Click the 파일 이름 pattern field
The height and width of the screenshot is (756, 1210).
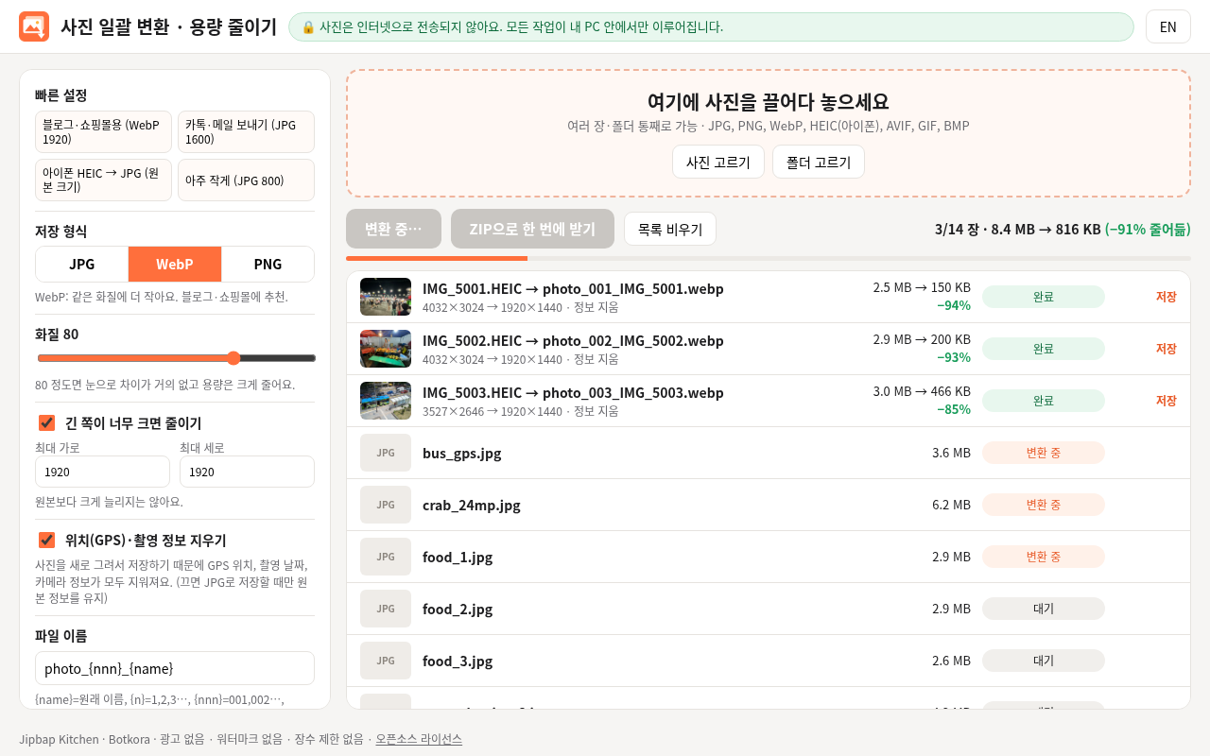pos(175,668)
